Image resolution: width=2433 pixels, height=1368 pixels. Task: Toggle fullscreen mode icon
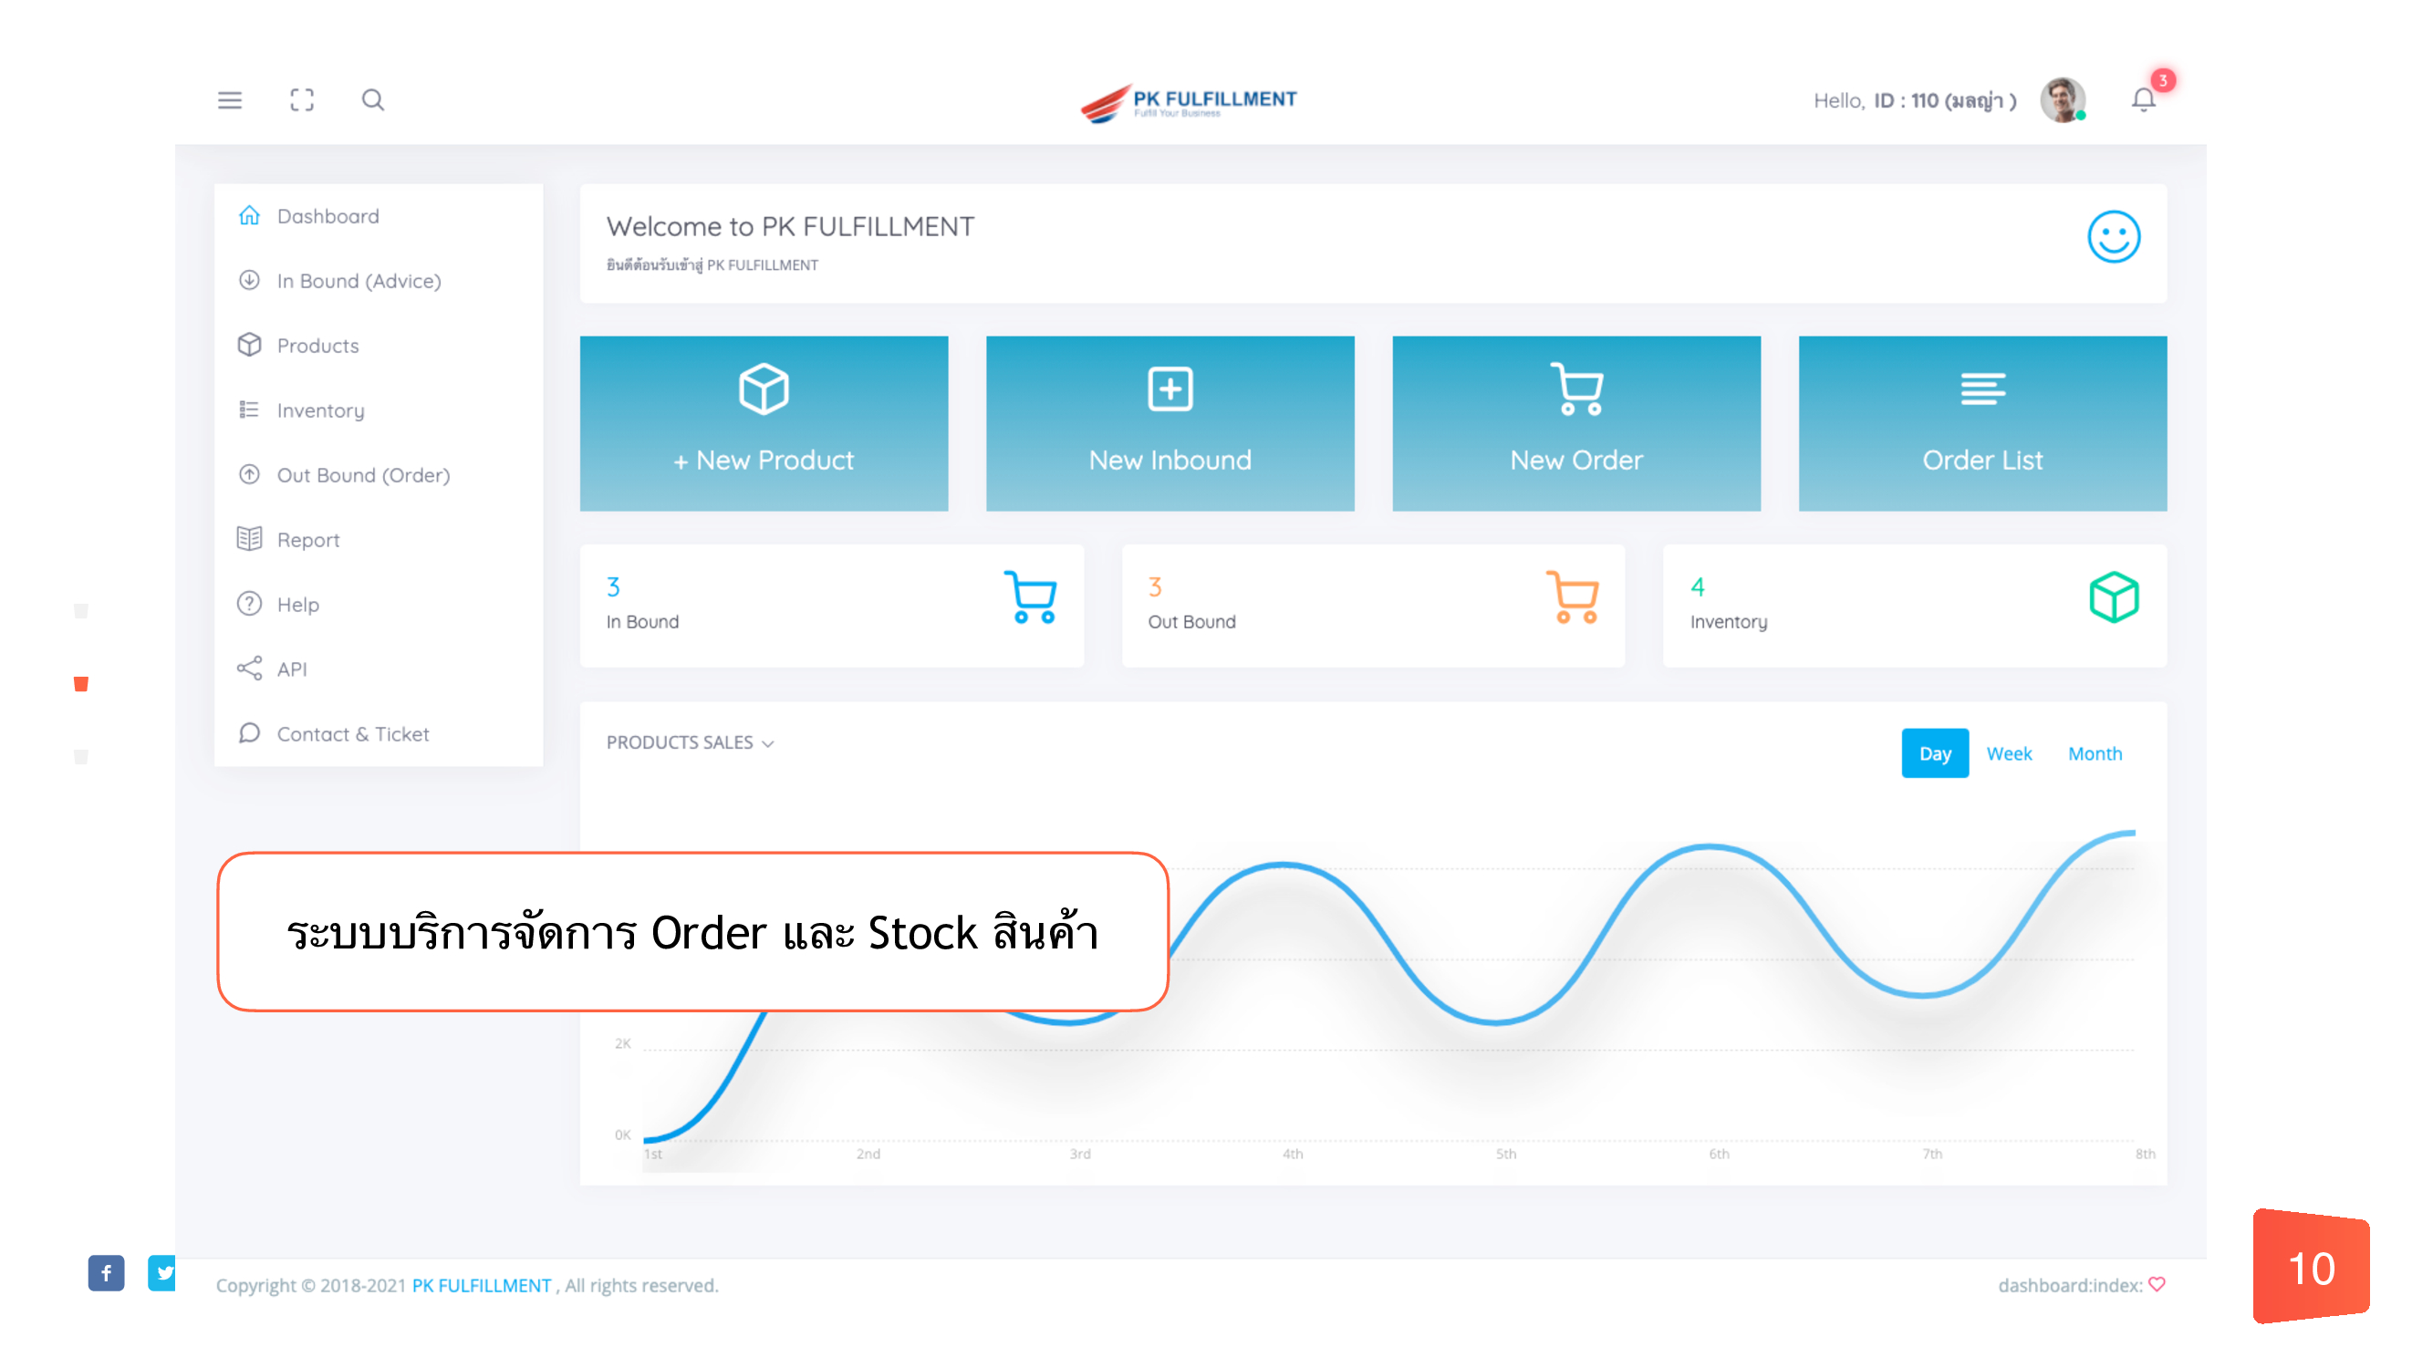[x=301, y=100]
